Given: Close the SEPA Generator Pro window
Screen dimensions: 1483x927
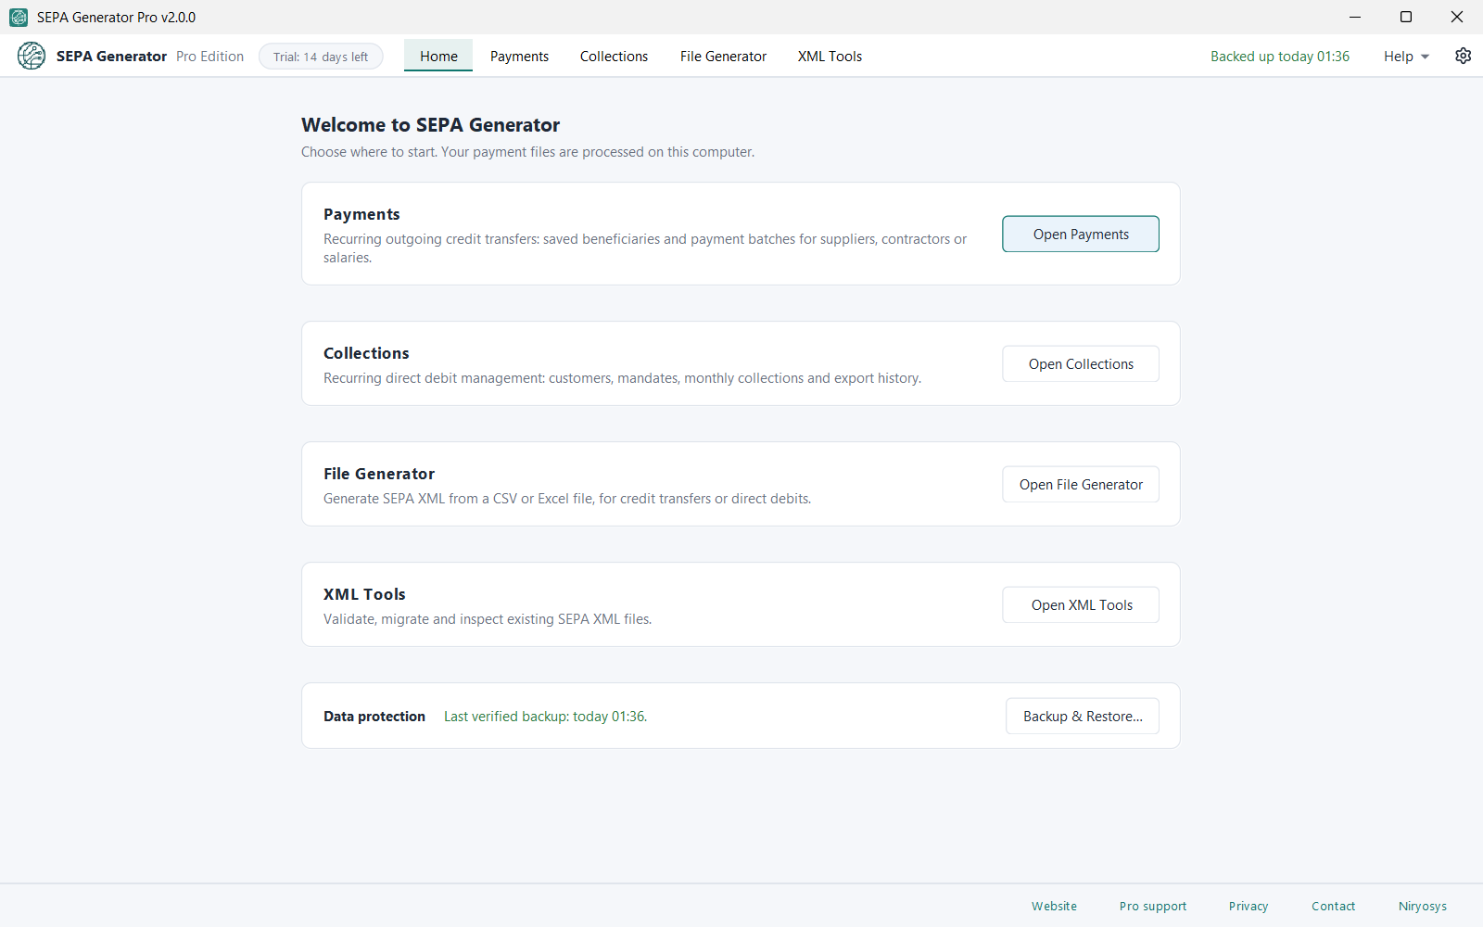Looking at the screenshot, I should (1457, 17).
